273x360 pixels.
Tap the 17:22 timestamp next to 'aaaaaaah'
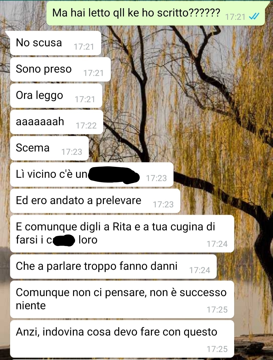86,126
